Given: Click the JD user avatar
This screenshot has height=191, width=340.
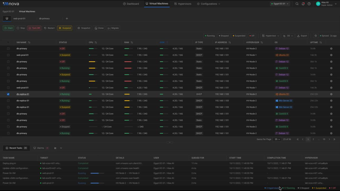Looking at the screenshot, I should pos(318,4).
